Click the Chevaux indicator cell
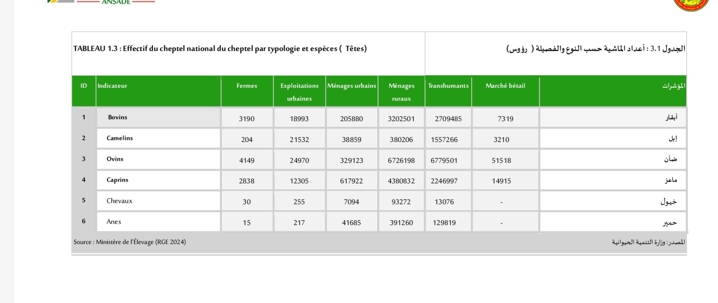This screenshot has width=718, height=303. (158, 201)
